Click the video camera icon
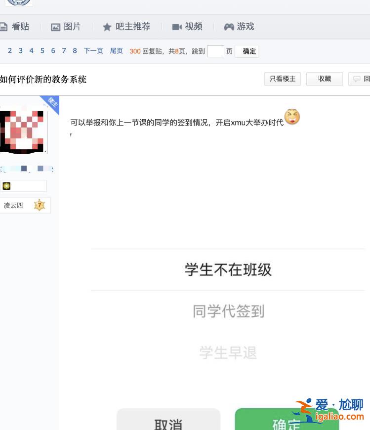Screen dimensions: 370x430 177,27
